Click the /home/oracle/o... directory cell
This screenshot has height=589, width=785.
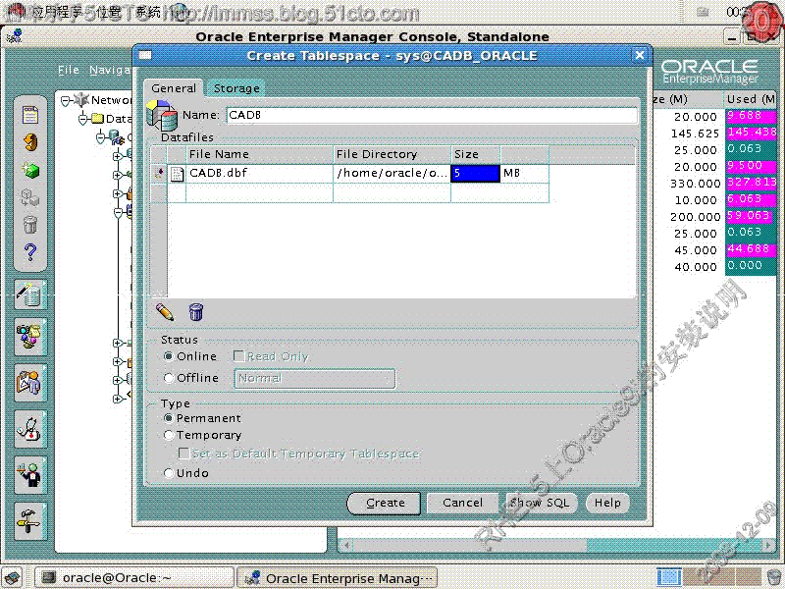392,174
